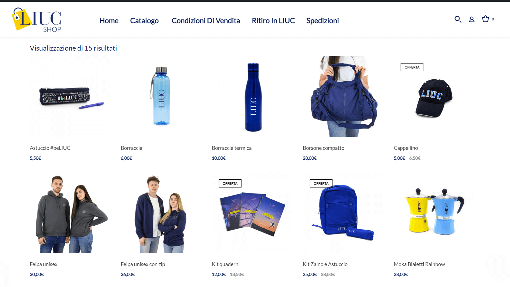The height and width of the screenshot is (287, 510).
Task: Select the blue Borraccia bottle image
Action: pos(161,96)
